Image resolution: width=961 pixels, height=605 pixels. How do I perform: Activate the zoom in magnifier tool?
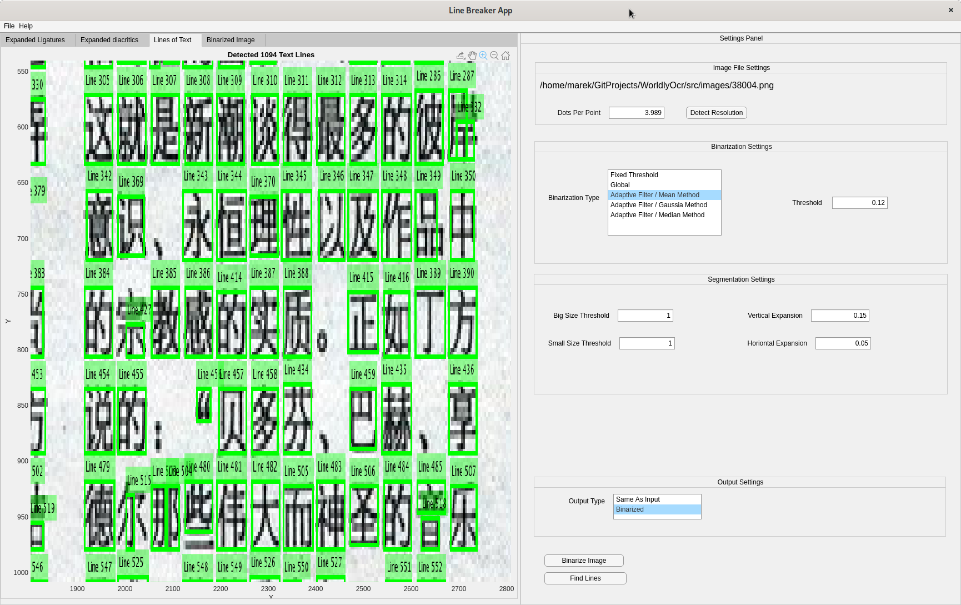click(x=483, y=56)
